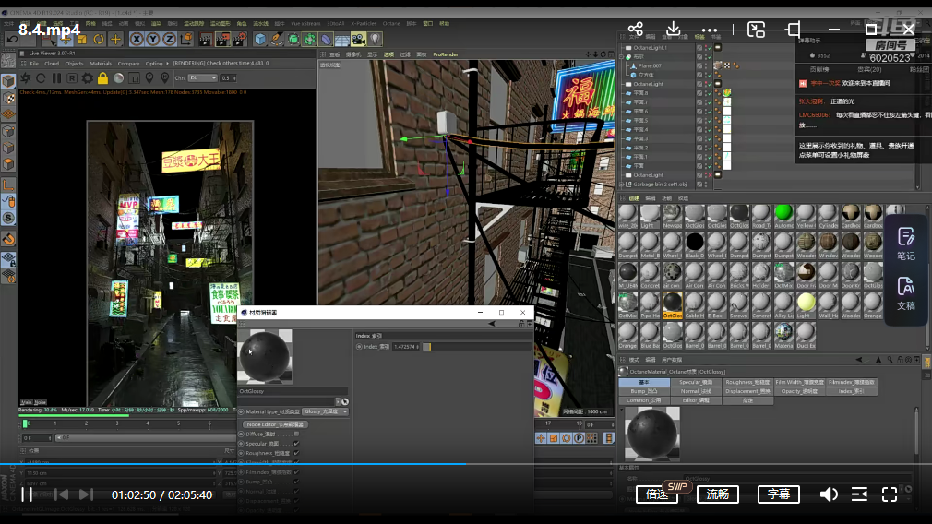Click the clay mode sphere icon
The image size is (932, 524).
pos(119,78)
